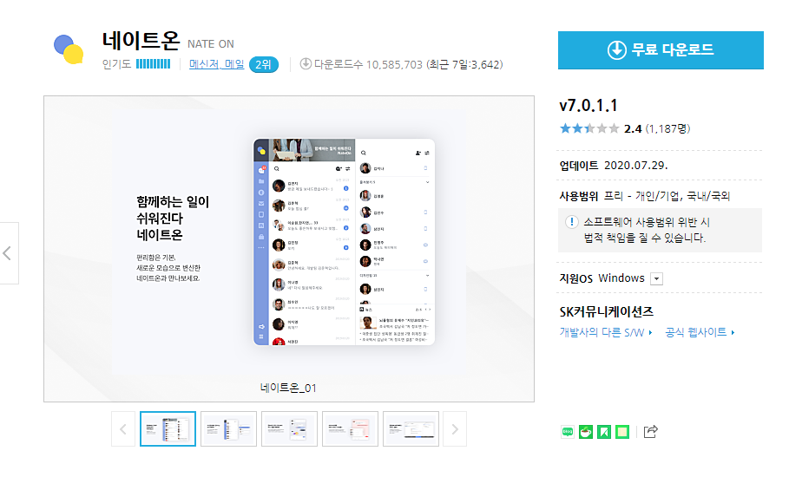Viewport: 789px width, 490px height.
Task: Click the NATE ON subtitle text
Action: tap(211, 44)
